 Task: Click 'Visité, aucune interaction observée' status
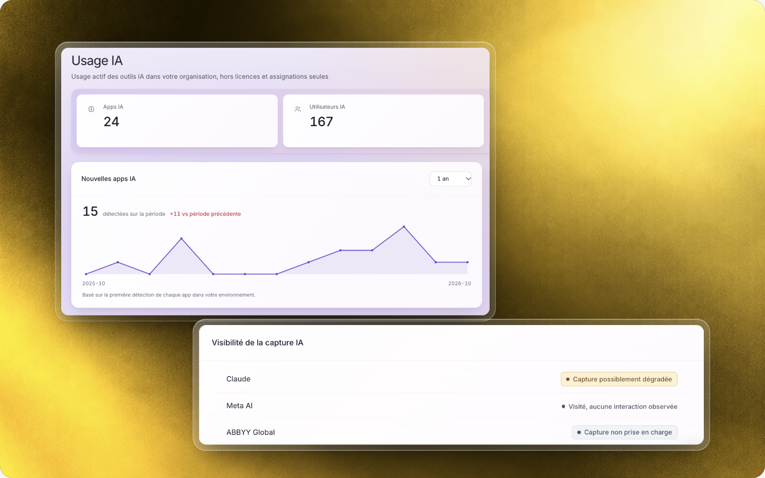619,406
